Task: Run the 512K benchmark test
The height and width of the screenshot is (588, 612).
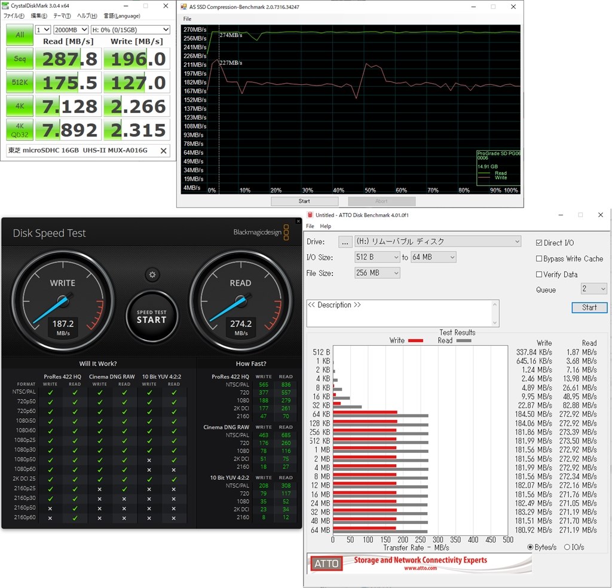Action: 20,82
